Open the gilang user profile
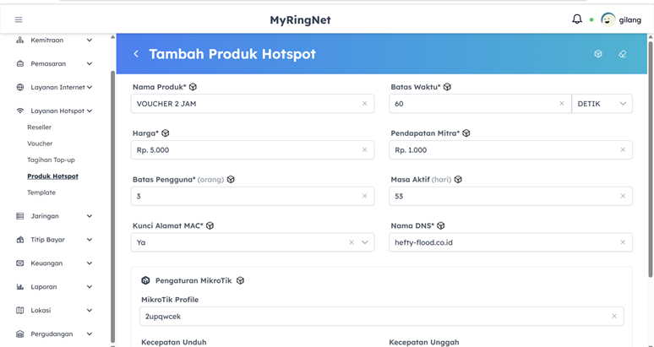Viewport: 654px width, 347px height. (x=621, y=19)
